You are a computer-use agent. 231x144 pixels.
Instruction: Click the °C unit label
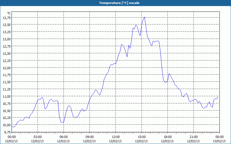coord(9,13)
